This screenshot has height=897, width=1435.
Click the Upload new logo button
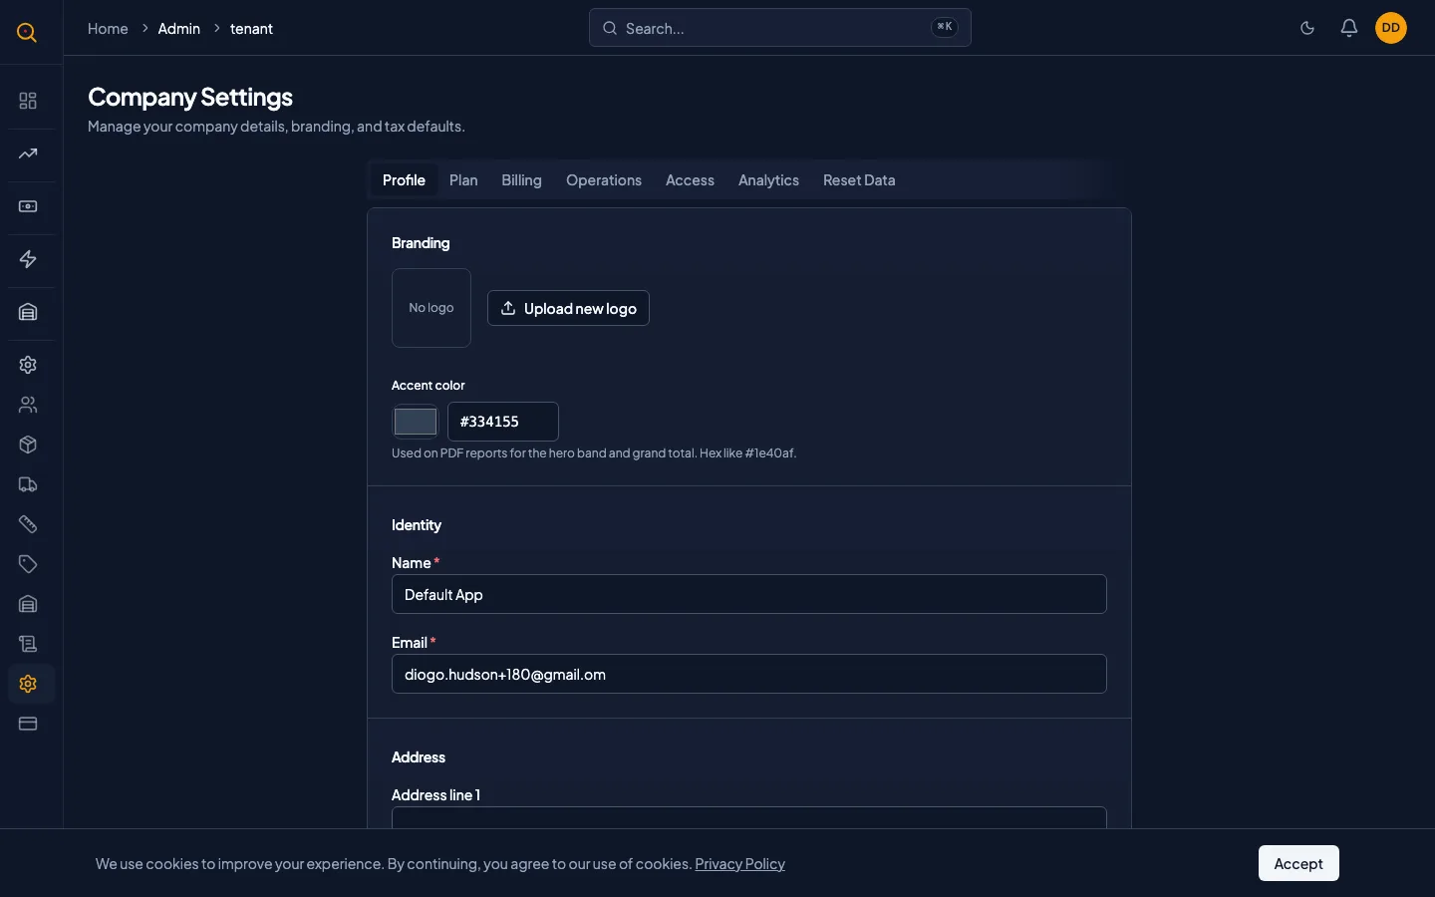coord(568,308)
